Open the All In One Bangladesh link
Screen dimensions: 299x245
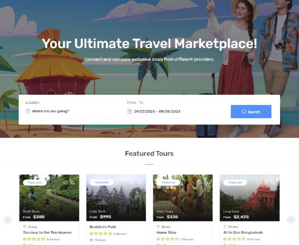pyautogui.click(x=243, y=232)
